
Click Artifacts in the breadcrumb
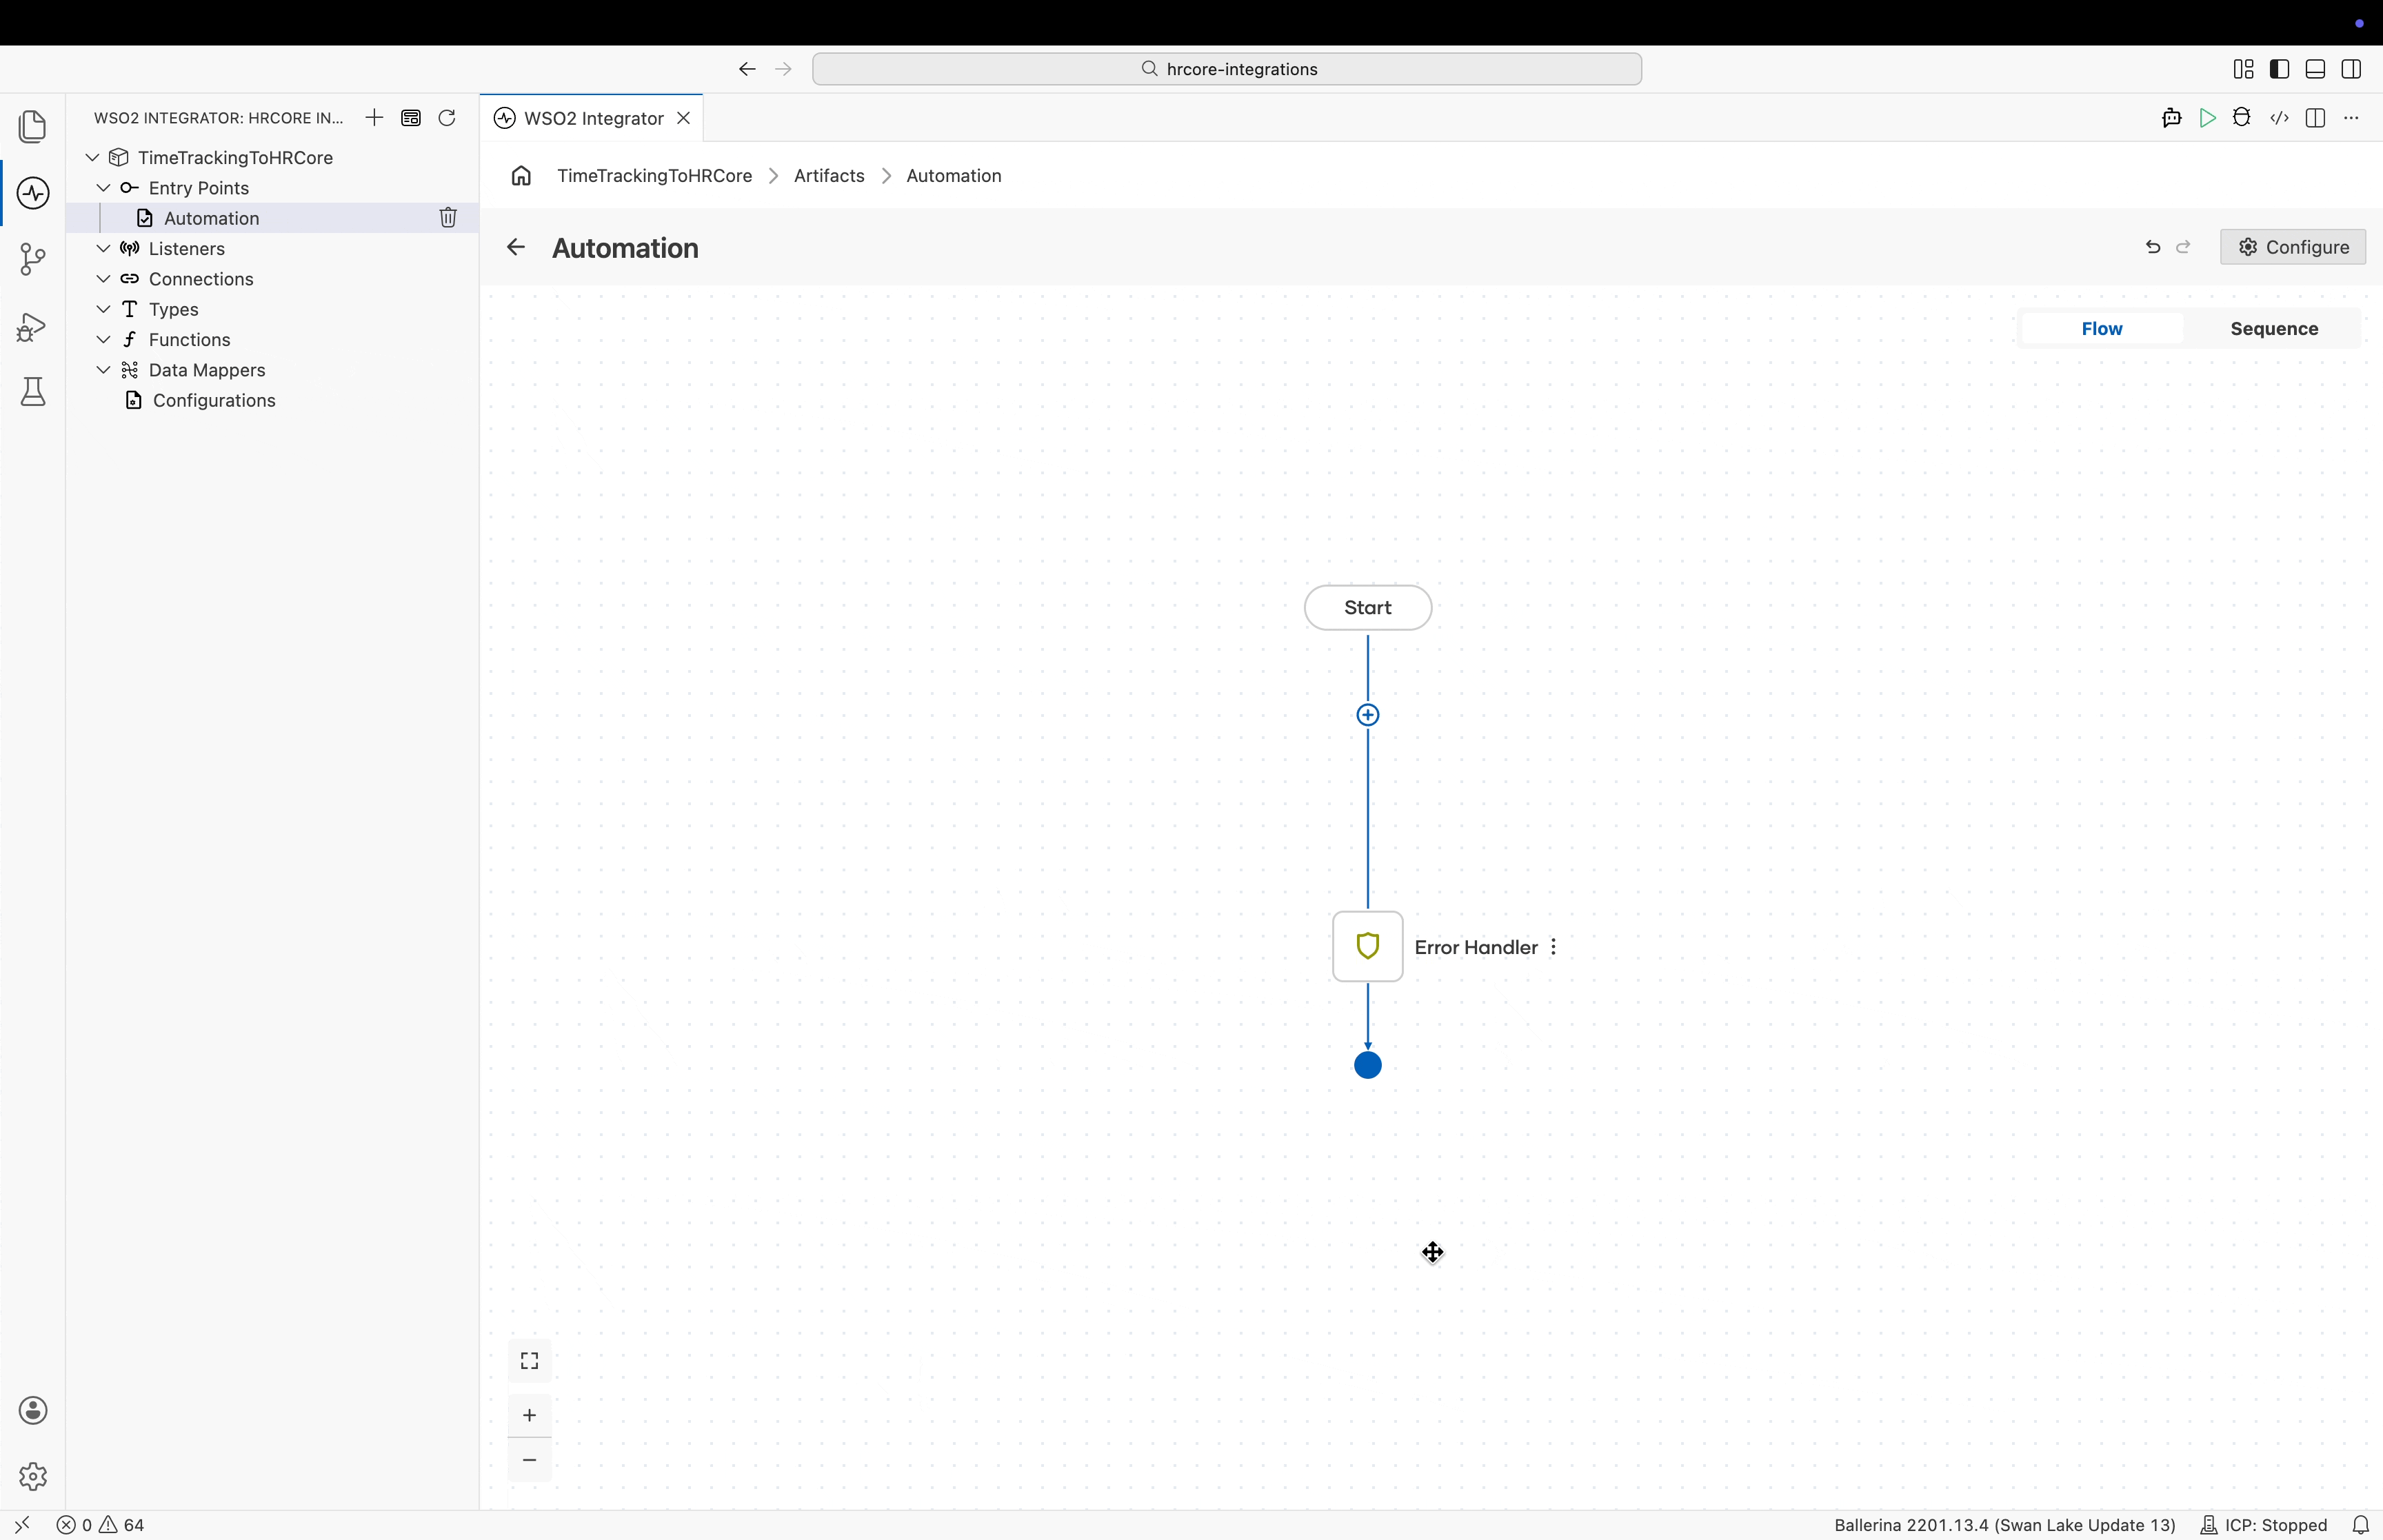(x=829, y=176)
